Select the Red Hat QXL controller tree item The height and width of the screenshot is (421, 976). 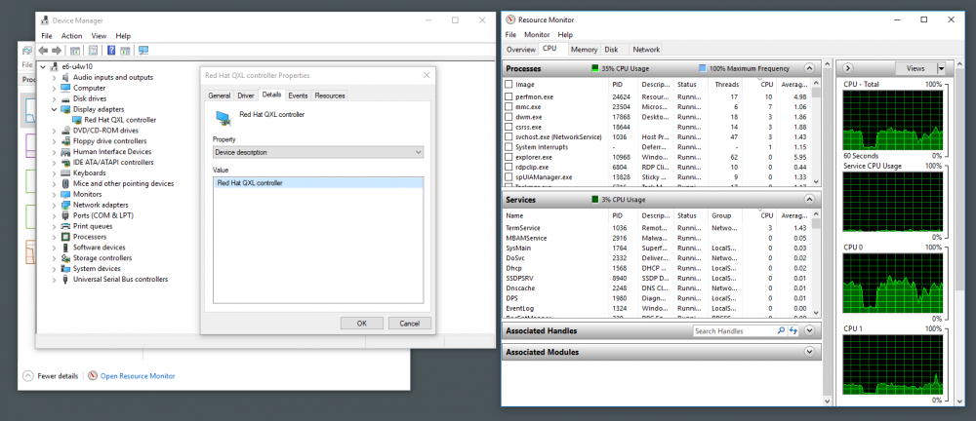pos(120,120)
